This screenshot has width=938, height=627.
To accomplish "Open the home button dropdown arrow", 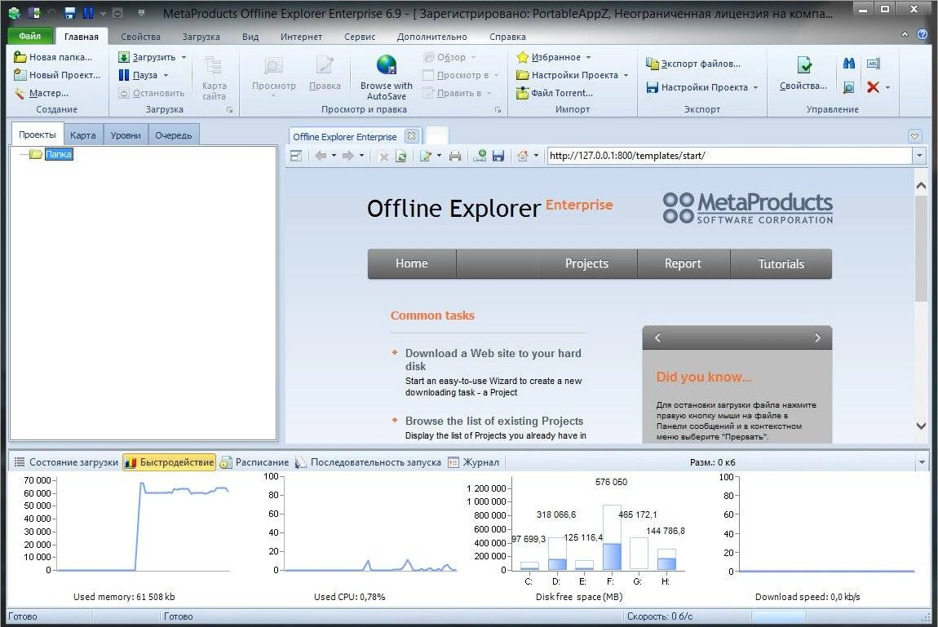I will [x=536, y=156].
